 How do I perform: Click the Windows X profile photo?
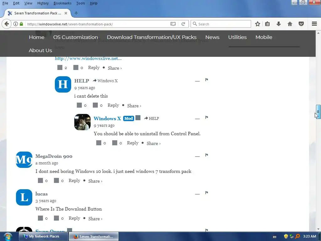(x=82, y=122)
